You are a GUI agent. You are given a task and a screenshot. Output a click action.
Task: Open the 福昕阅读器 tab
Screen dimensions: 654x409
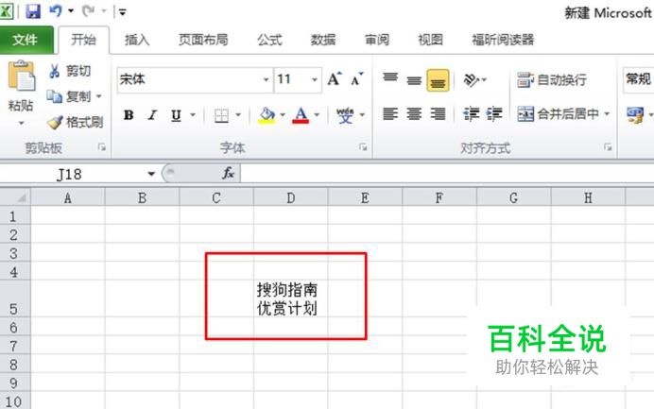pos(503,40)
